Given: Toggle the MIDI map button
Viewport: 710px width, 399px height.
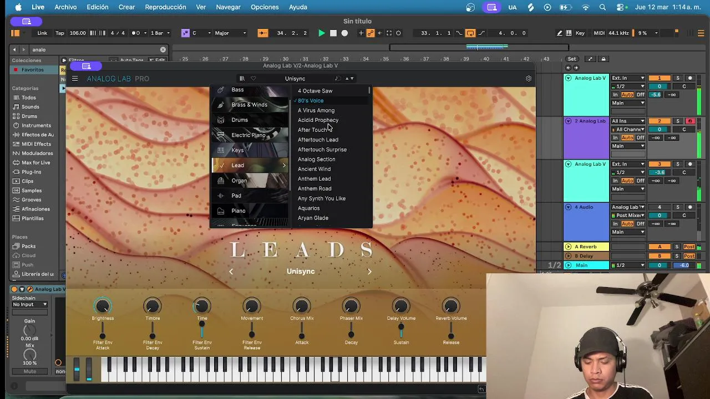Looking at the screenshot, I should click(x=599, y=33).
